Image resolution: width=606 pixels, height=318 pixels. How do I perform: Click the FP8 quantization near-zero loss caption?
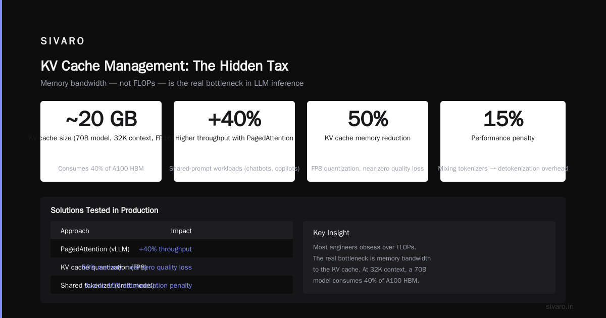(368, 169)
